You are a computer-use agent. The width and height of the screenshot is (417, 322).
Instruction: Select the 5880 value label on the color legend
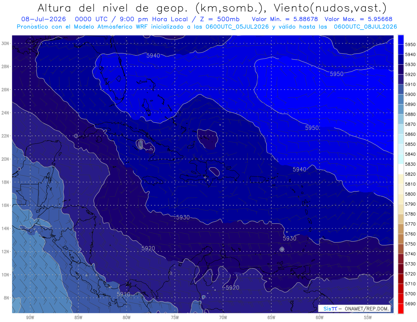click(410, 114)
